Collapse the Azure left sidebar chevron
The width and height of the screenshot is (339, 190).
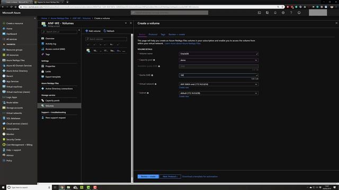pos(35,18)
